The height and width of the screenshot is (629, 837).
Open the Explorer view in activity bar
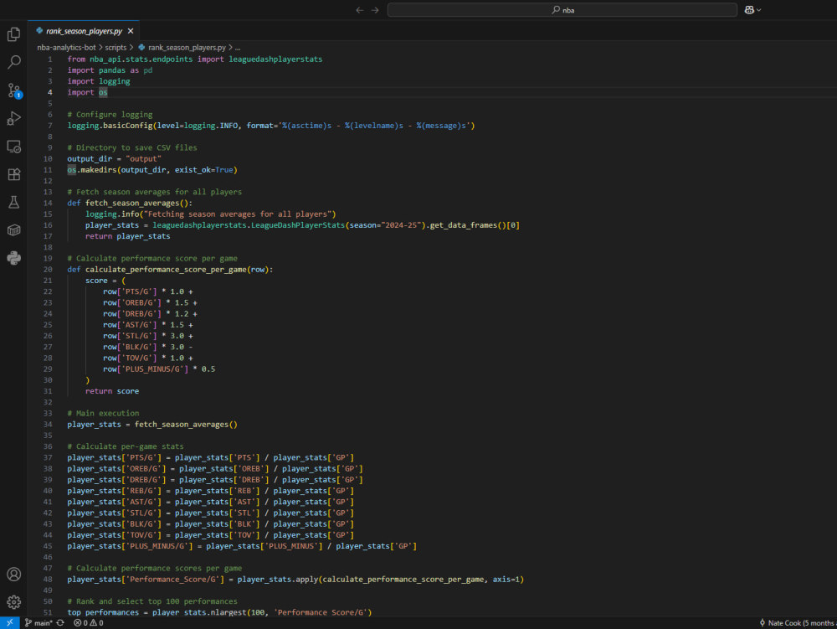pos(14,34)
